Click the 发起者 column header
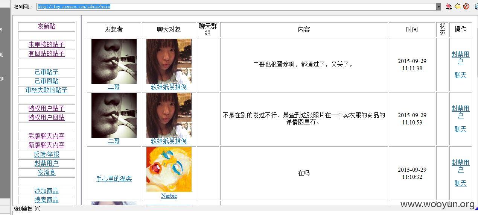478x215 pixels. (114, 30)
